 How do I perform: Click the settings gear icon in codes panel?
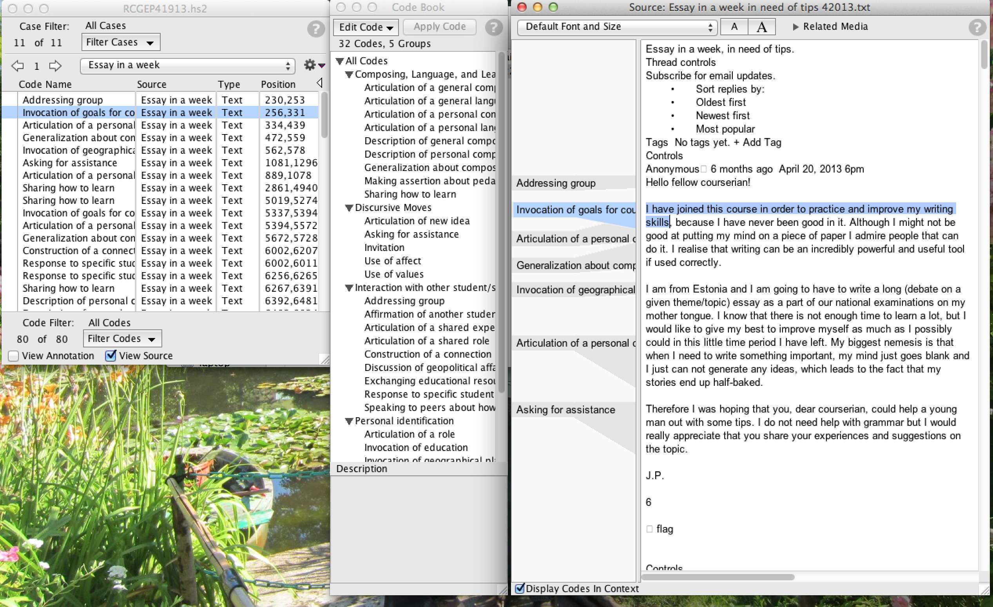(310, 65)
